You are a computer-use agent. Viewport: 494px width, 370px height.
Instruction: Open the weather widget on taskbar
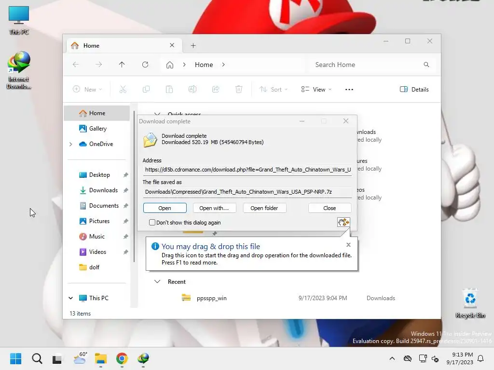click(80, 358)
